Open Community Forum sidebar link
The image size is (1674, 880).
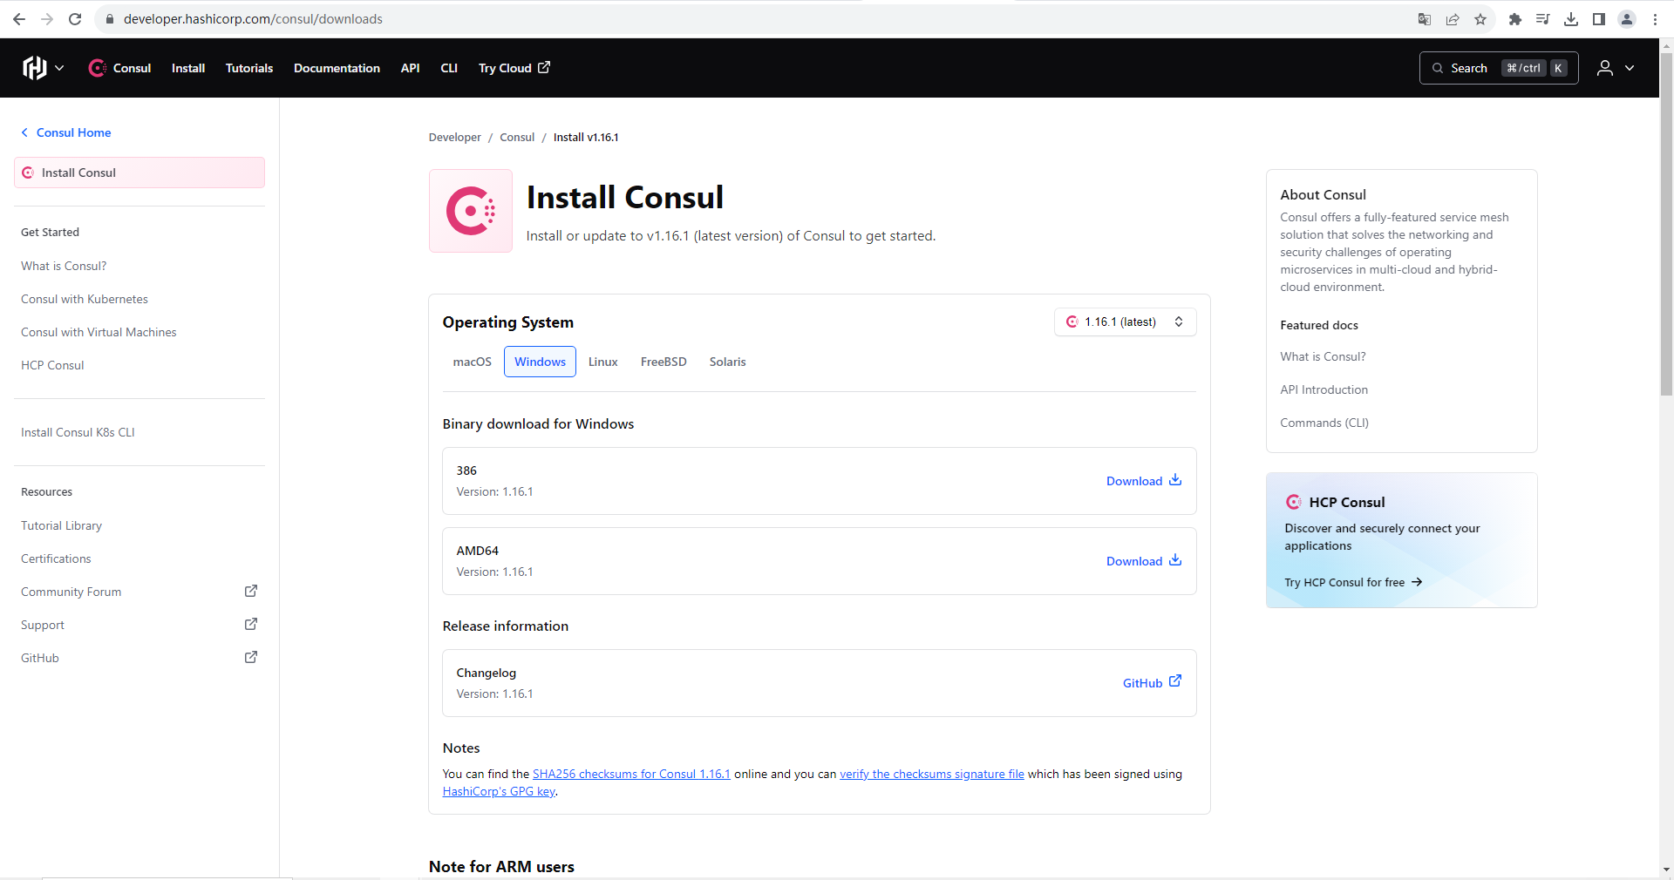click(71, 592)
